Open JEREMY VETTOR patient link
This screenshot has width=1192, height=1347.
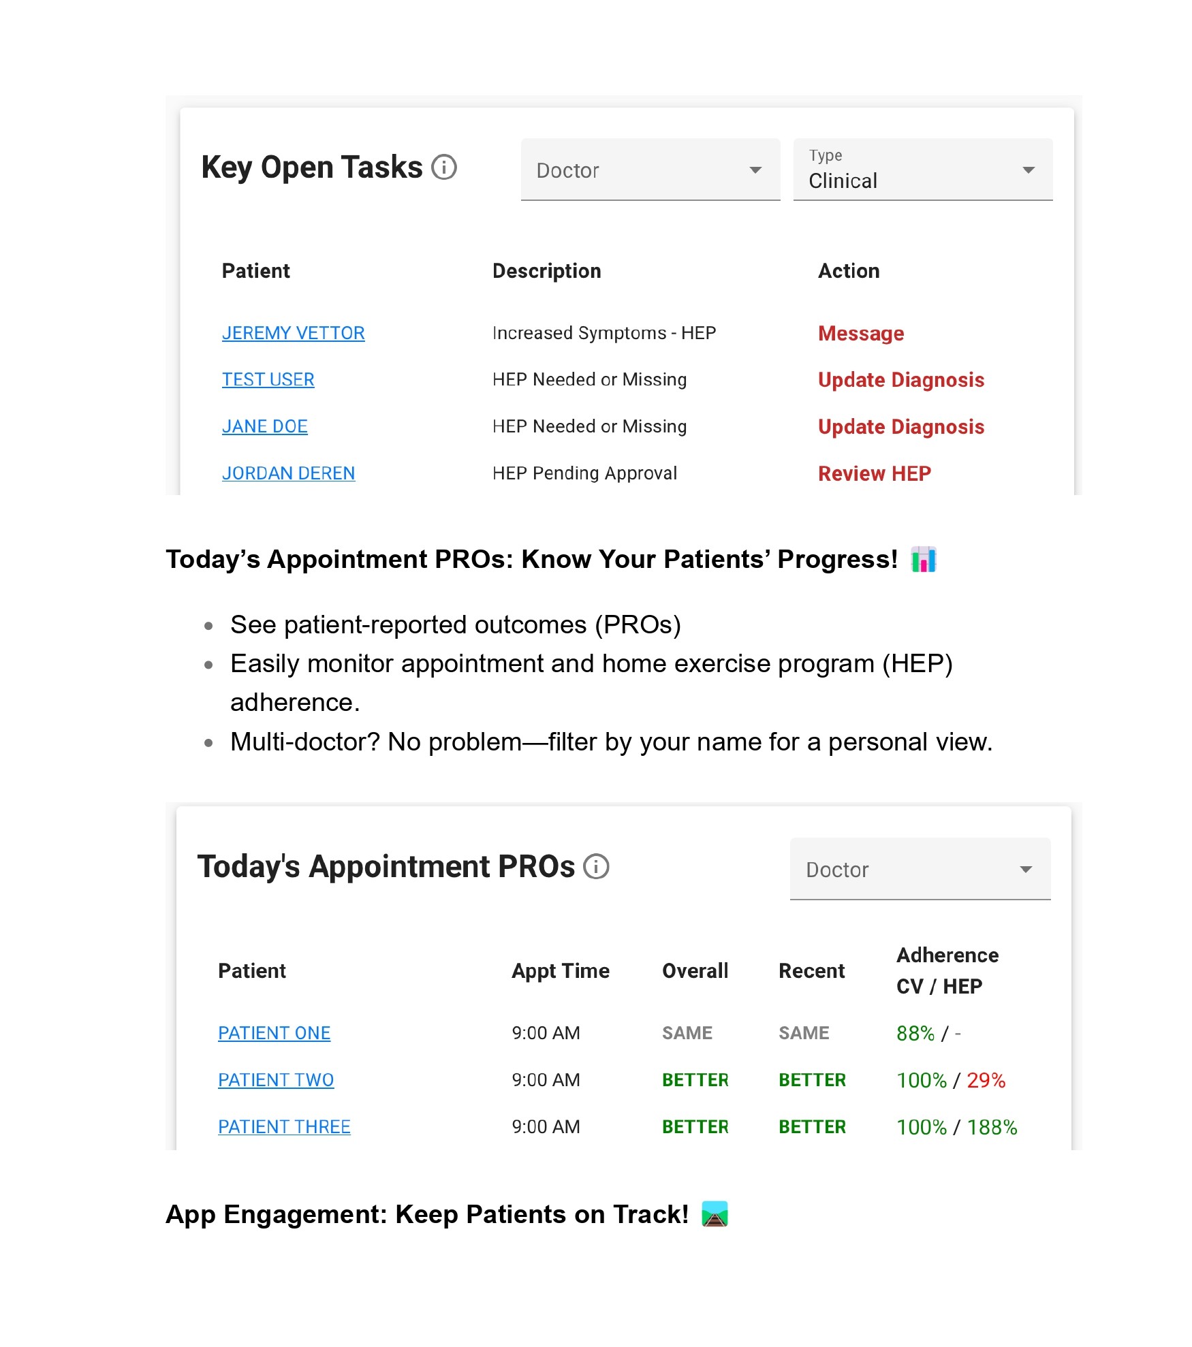click(x=293, y=333)
